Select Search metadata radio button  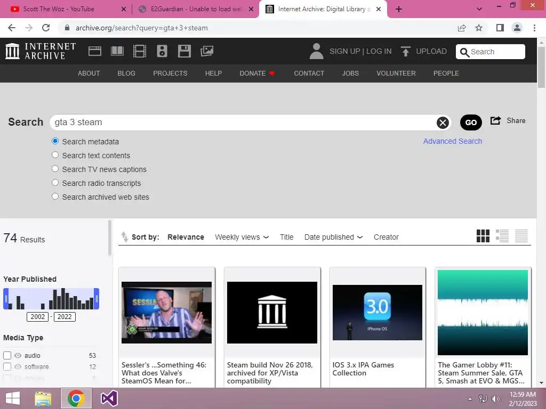pyautogui.click(x=55, y=141)
